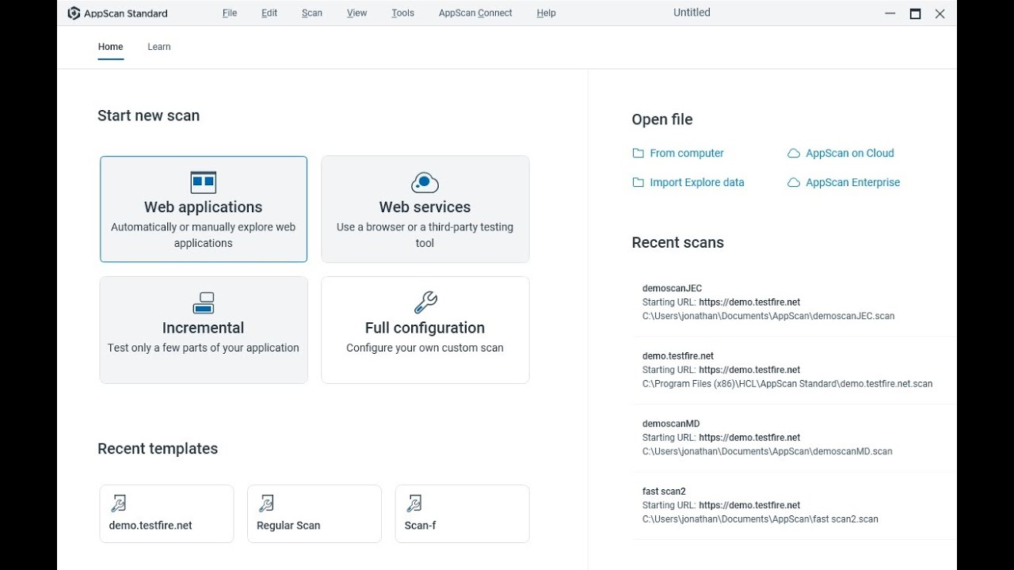This screenshot has width=1014, height=570.
Task: Click the Recent templates heading
Action: pyautogui.click(x=158, y=449)
